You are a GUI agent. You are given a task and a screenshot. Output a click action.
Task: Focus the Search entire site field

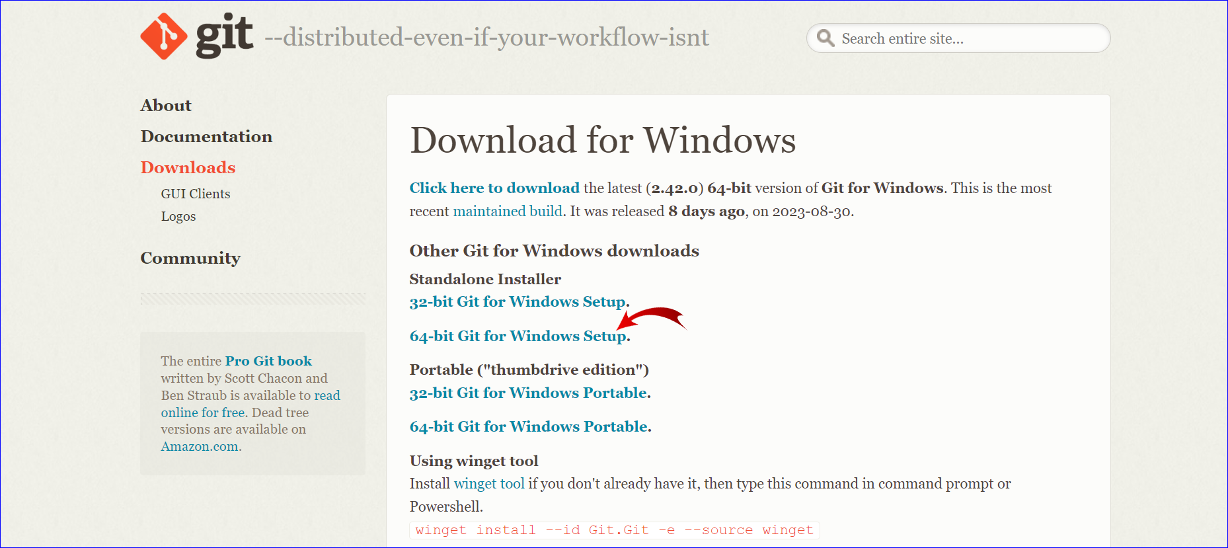tap(958, 38)
